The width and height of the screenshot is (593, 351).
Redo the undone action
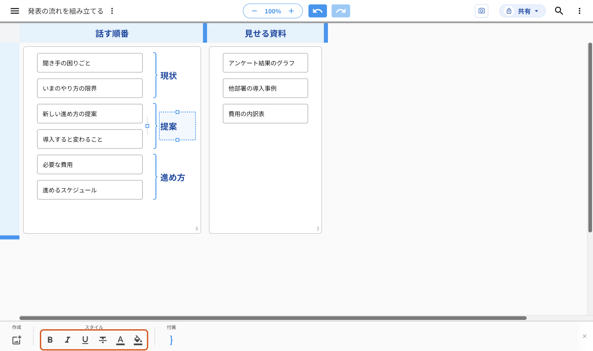[341, 11]
